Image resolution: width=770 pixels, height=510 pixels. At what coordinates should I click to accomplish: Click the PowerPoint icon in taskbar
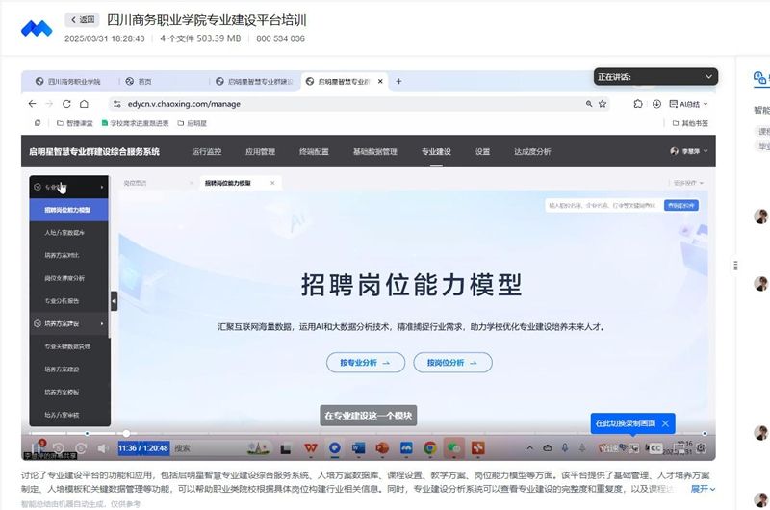click(x=382, y=447)
